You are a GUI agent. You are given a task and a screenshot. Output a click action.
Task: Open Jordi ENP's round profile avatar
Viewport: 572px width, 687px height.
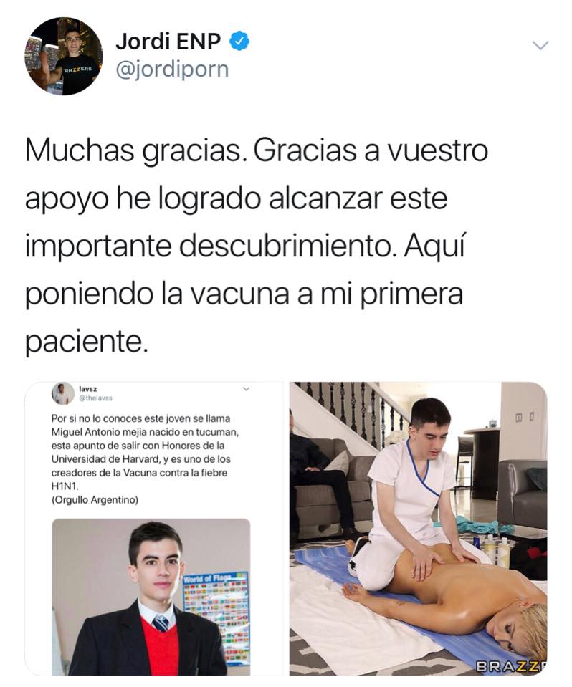[x=64, y=56]
